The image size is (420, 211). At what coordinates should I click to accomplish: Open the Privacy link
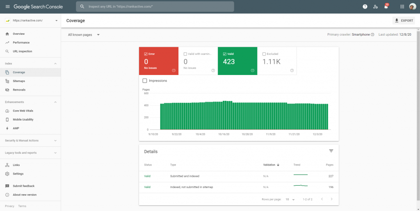pos(10,206)
